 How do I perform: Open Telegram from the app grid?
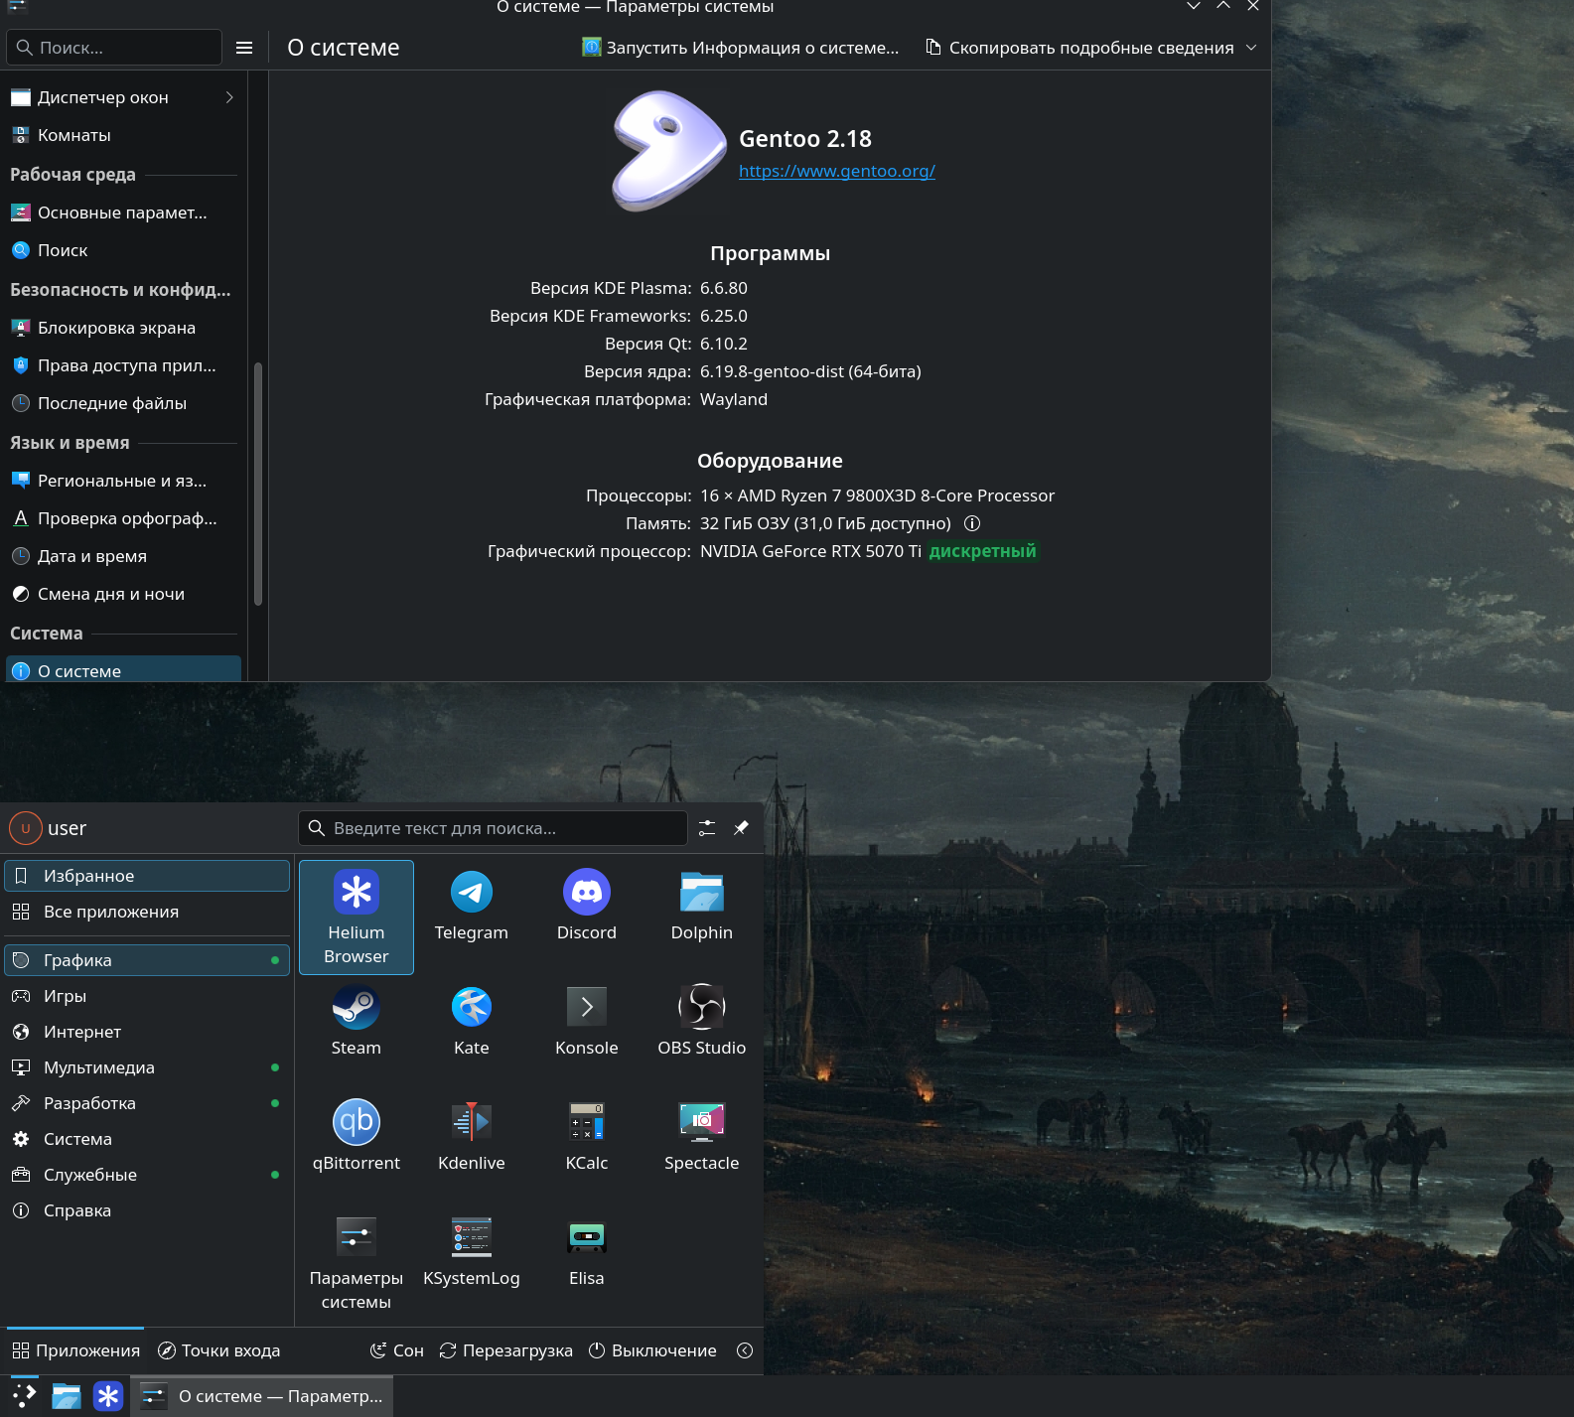click(472, 906)
